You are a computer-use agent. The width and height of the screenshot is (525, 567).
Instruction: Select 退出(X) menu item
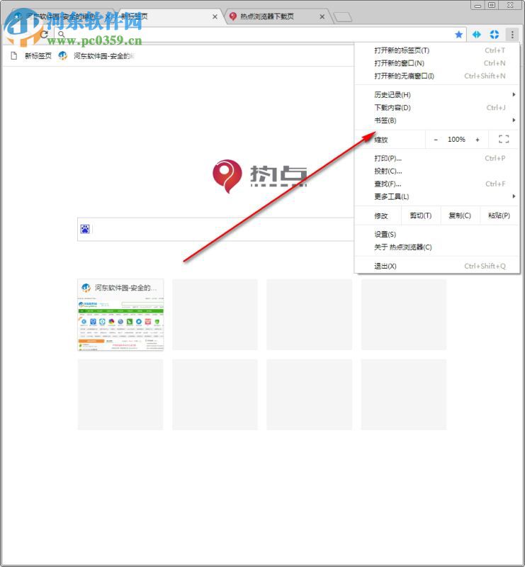tap(436, 266)
